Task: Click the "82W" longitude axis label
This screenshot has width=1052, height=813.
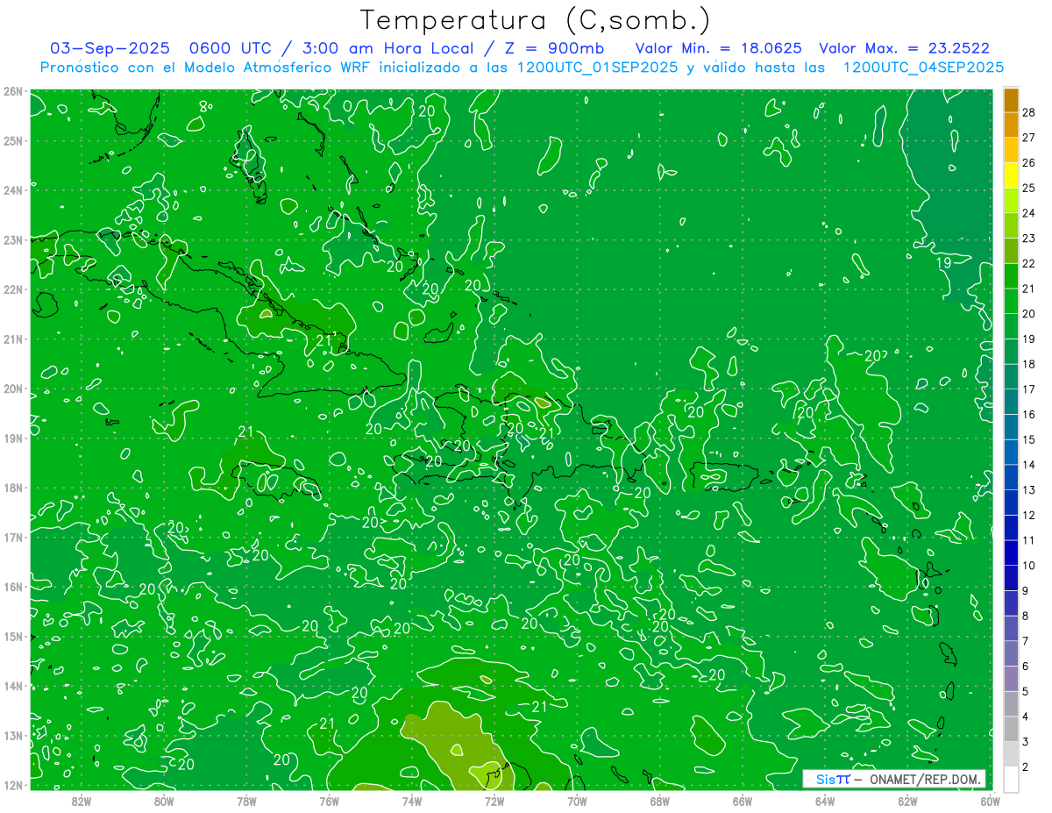Action: [82, 800]
